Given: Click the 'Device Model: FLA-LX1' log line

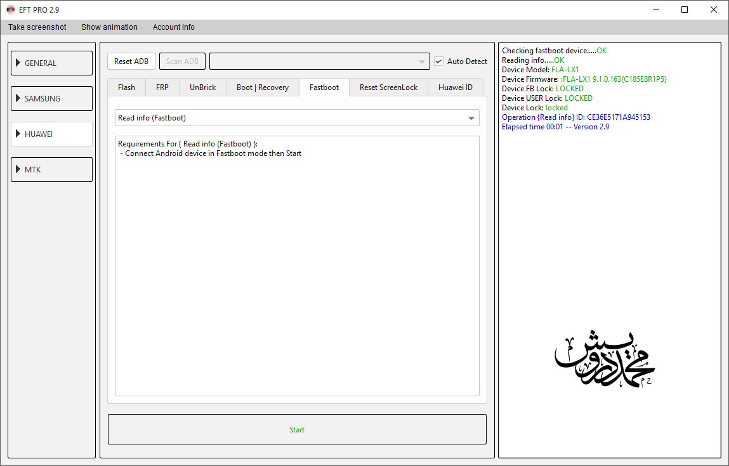Looking at the screenshot, I should click(540, 70).
